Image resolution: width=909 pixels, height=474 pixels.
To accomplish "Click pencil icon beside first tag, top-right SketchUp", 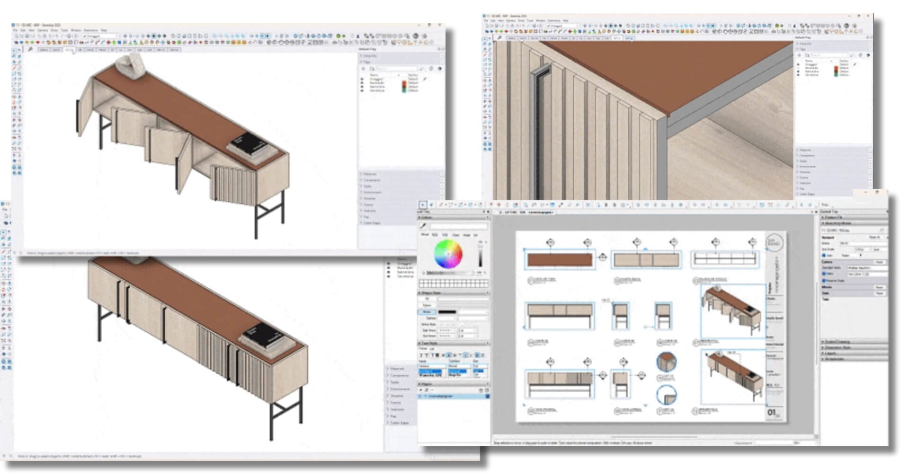I will point(855,64).
